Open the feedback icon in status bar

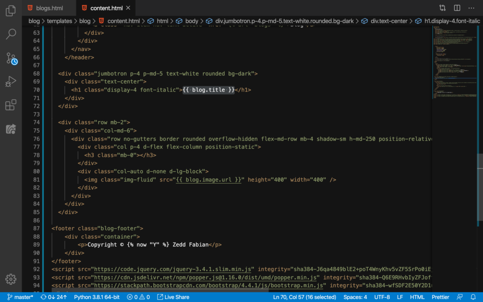(x=460, y=297)
